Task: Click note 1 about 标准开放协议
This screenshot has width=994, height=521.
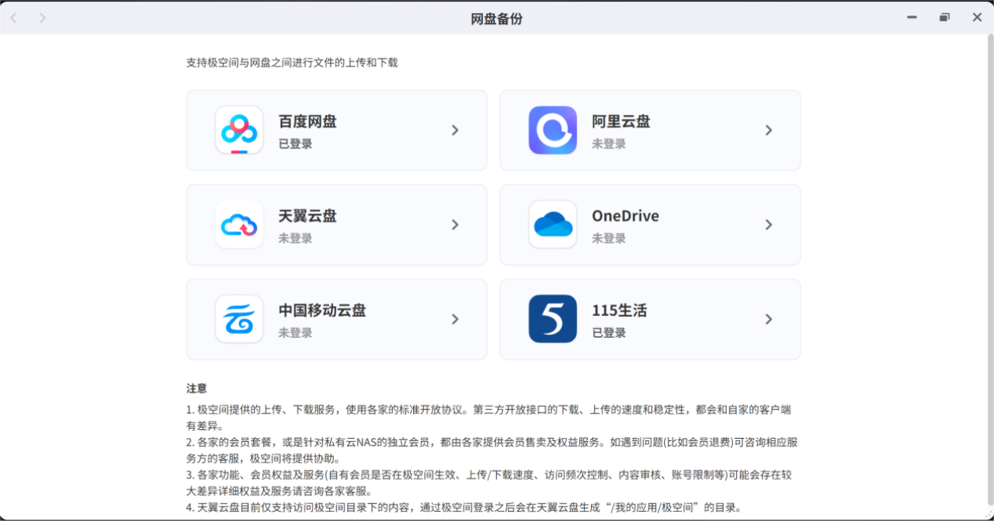Action: click(489, 417)
